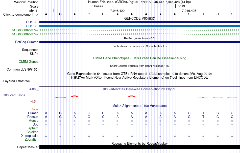Click the T base in reference sequence
Viewport: 240px width, 153px height.
click(x=203, y=14)
